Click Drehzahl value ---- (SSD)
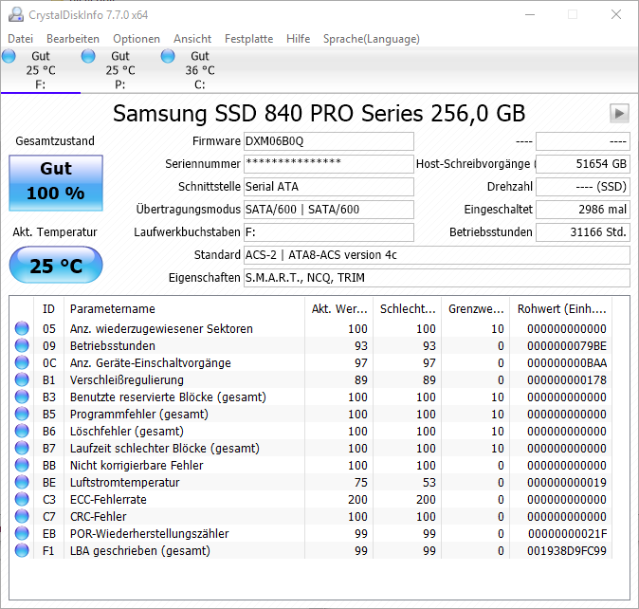 (583, 187)
